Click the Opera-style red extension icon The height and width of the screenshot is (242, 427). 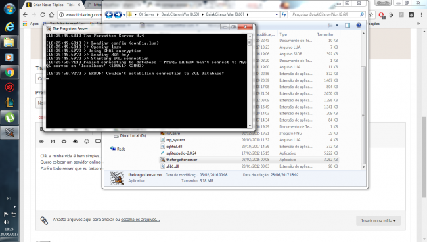tap(381, 15)
